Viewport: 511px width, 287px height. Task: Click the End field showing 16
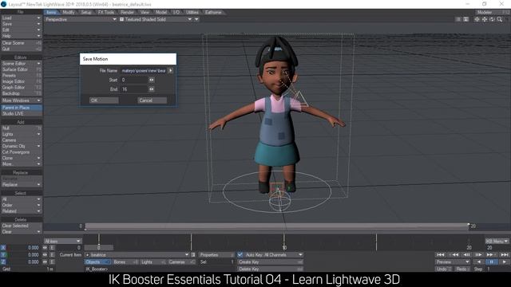click(x=134, y=88)
